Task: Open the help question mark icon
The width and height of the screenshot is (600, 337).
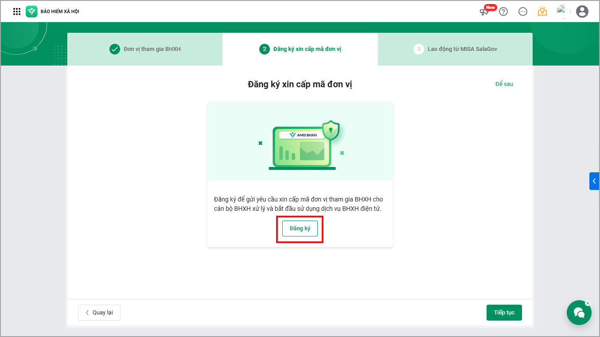Action: tap(503, 12)
